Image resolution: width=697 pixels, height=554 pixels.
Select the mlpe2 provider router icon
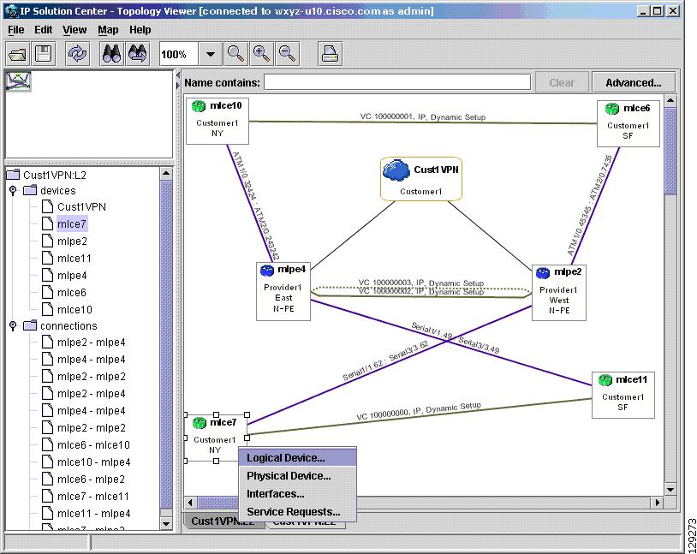(x=543, y=272)
